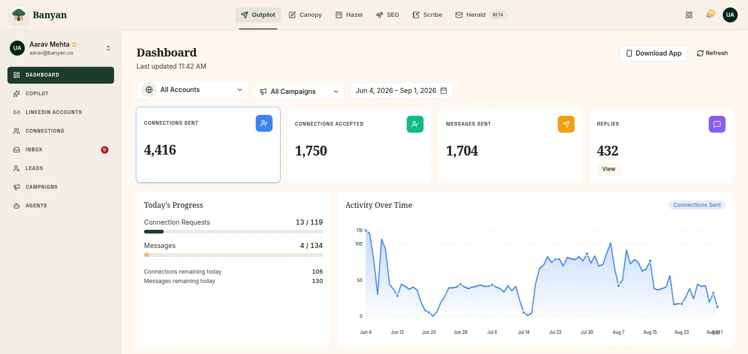Switch to the Herald beta tab
The image size is (748, 354).
(481, 15)
